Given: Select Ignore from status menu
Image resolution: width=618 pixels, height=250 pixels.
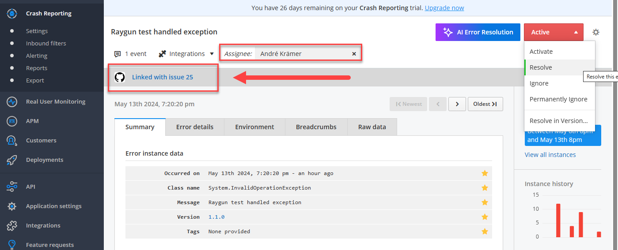Looking at the screenshot, I should point(560,83).
